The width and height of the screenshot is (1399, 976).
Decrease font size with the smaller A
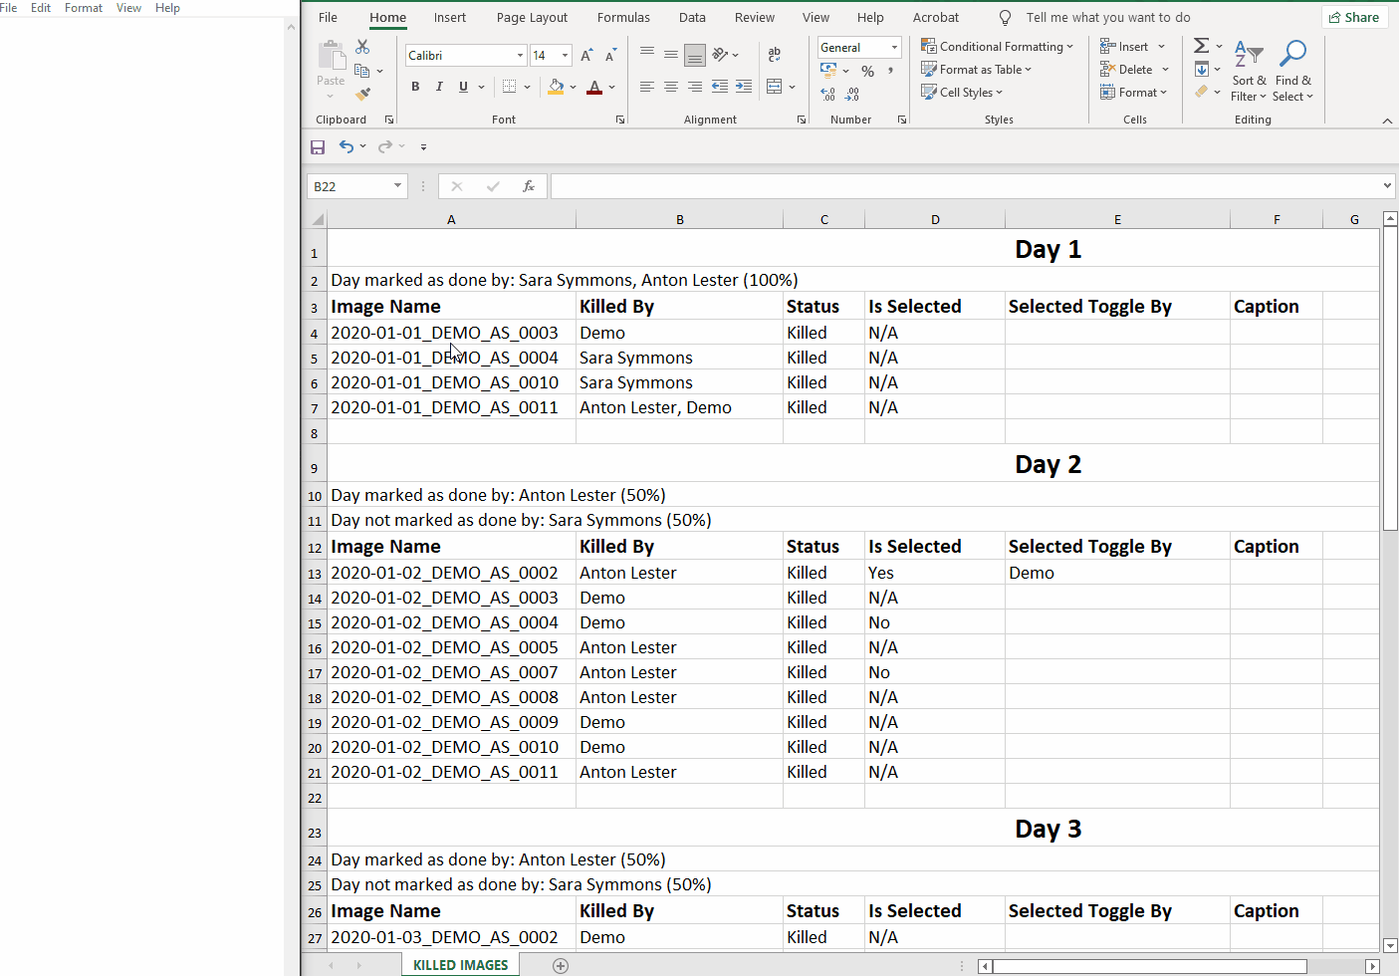coord(611,55)
